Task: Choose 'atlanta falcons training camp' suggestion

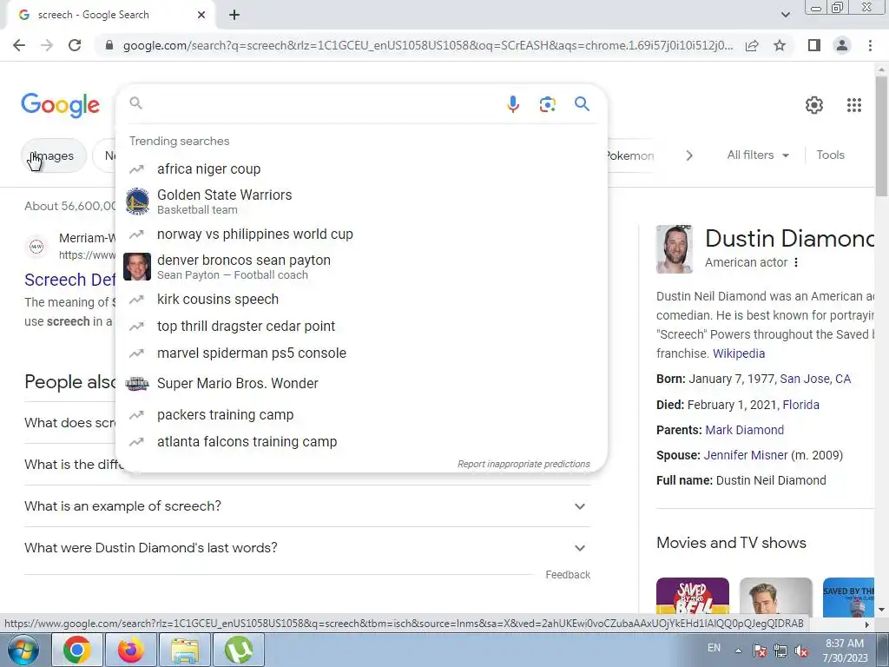Action: (361, 442)
